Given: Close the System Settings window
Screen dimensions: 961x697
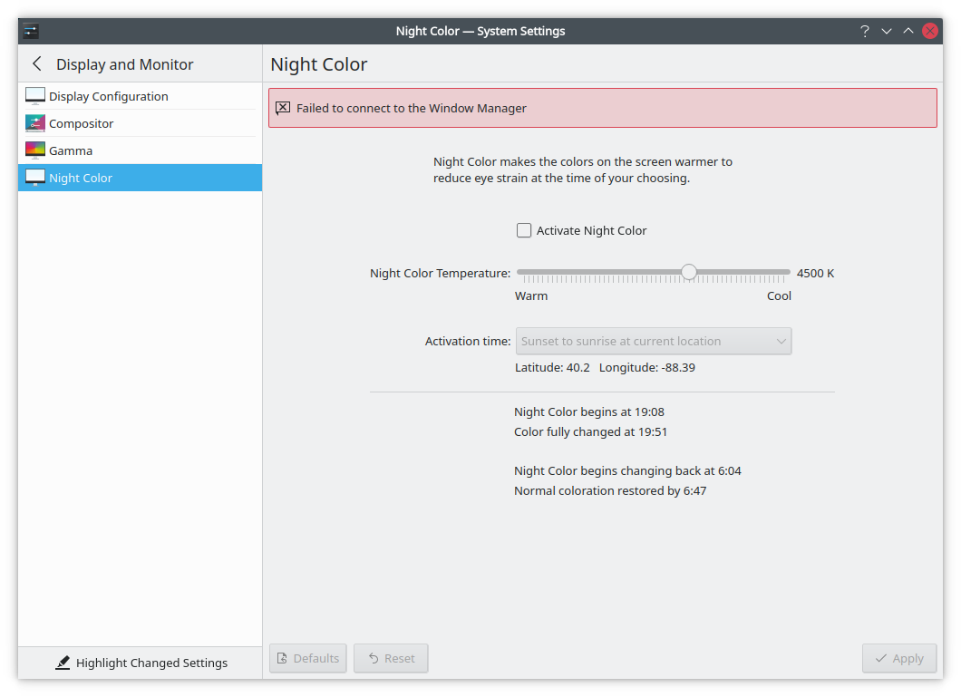Looking at the screenshot, I should pos(930,31).
